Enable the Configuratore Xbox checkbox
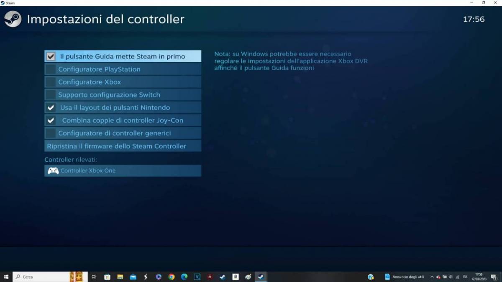Image resolution: width=502 pixels, height=282 pixels. point(51,82)
